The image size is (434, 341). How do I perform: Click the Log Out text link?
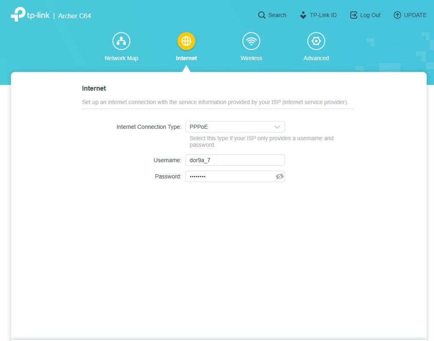370,15
